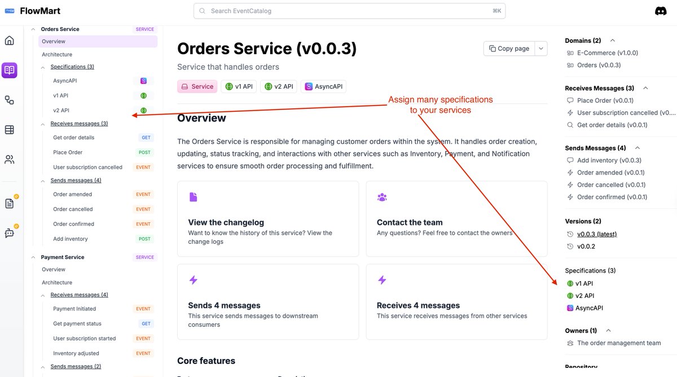Open the visualiser nodes icon in rail
This screenshot has height=377, width=677.
(x=10, y=100)
